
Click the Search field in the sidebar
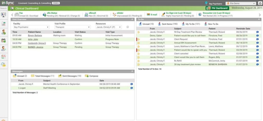click(x=4, y=8)
